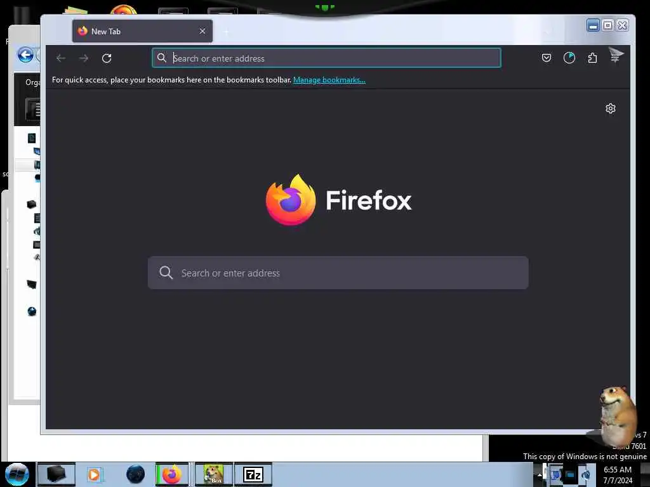Open the Extensions puzzle icon
650x487 pixels.
[592, 58]
